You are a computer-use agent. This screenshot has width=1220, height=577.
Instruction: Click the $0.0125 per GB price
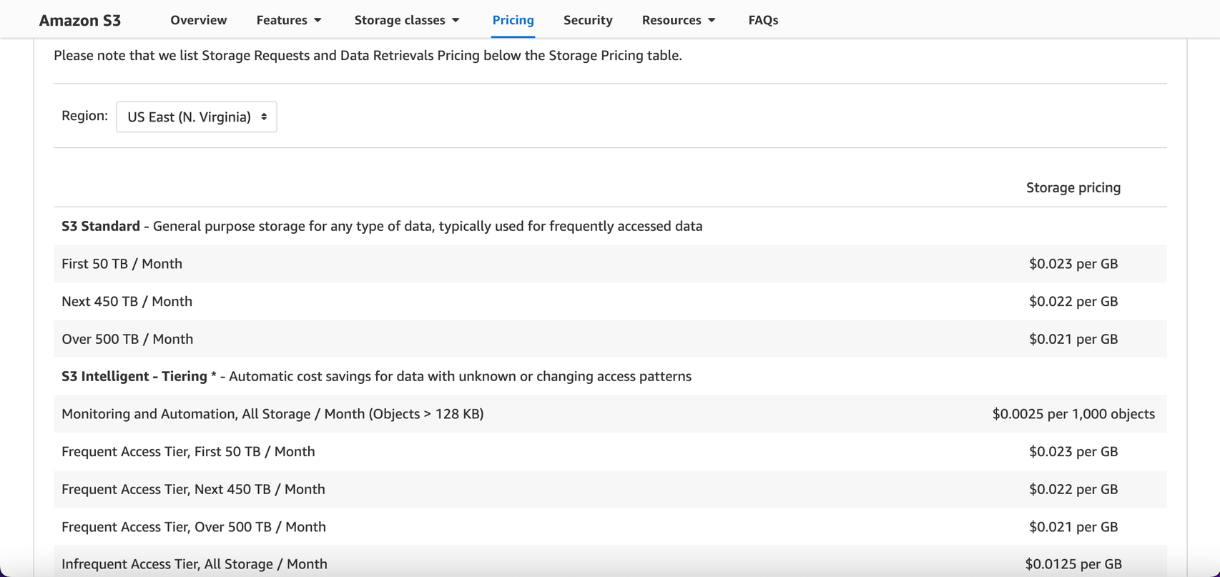(x=1073, y=564)
